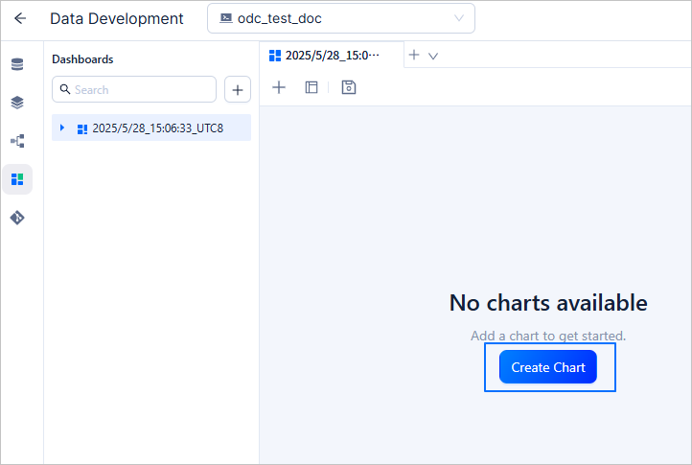This screenshot has width=692, height=465.
Task: Focus the Dashboards search field
Action: (142, 89)
